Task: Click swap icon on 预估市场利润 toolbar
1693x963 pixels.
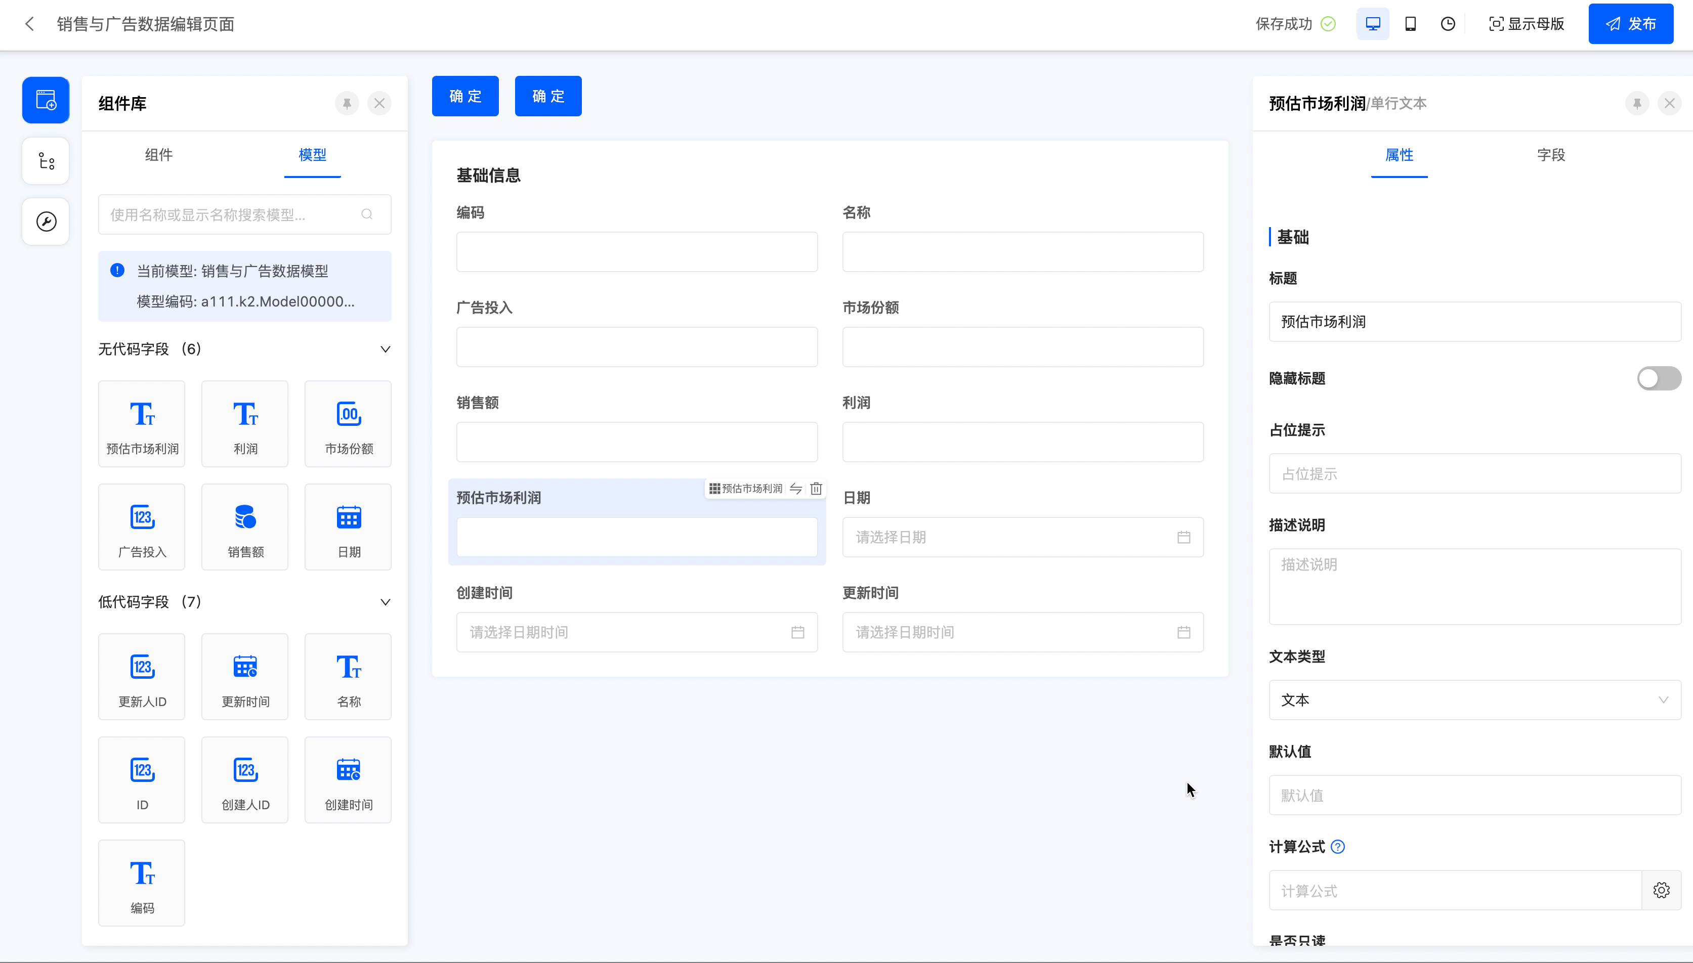Action: pyautogui.click(x=796, y=488)
